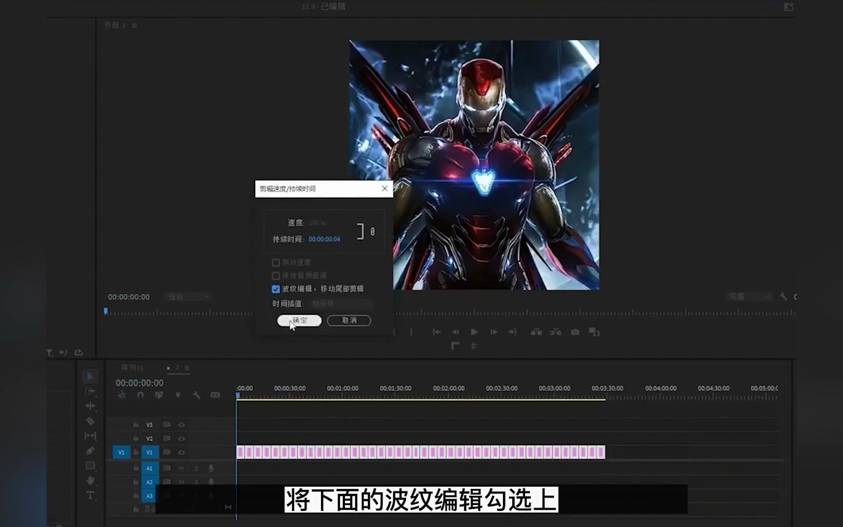Click Mark Out brace icon

coord(411,332)
